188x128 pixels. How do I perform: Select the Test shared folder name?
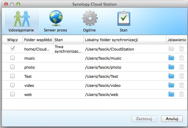(28, 76)
